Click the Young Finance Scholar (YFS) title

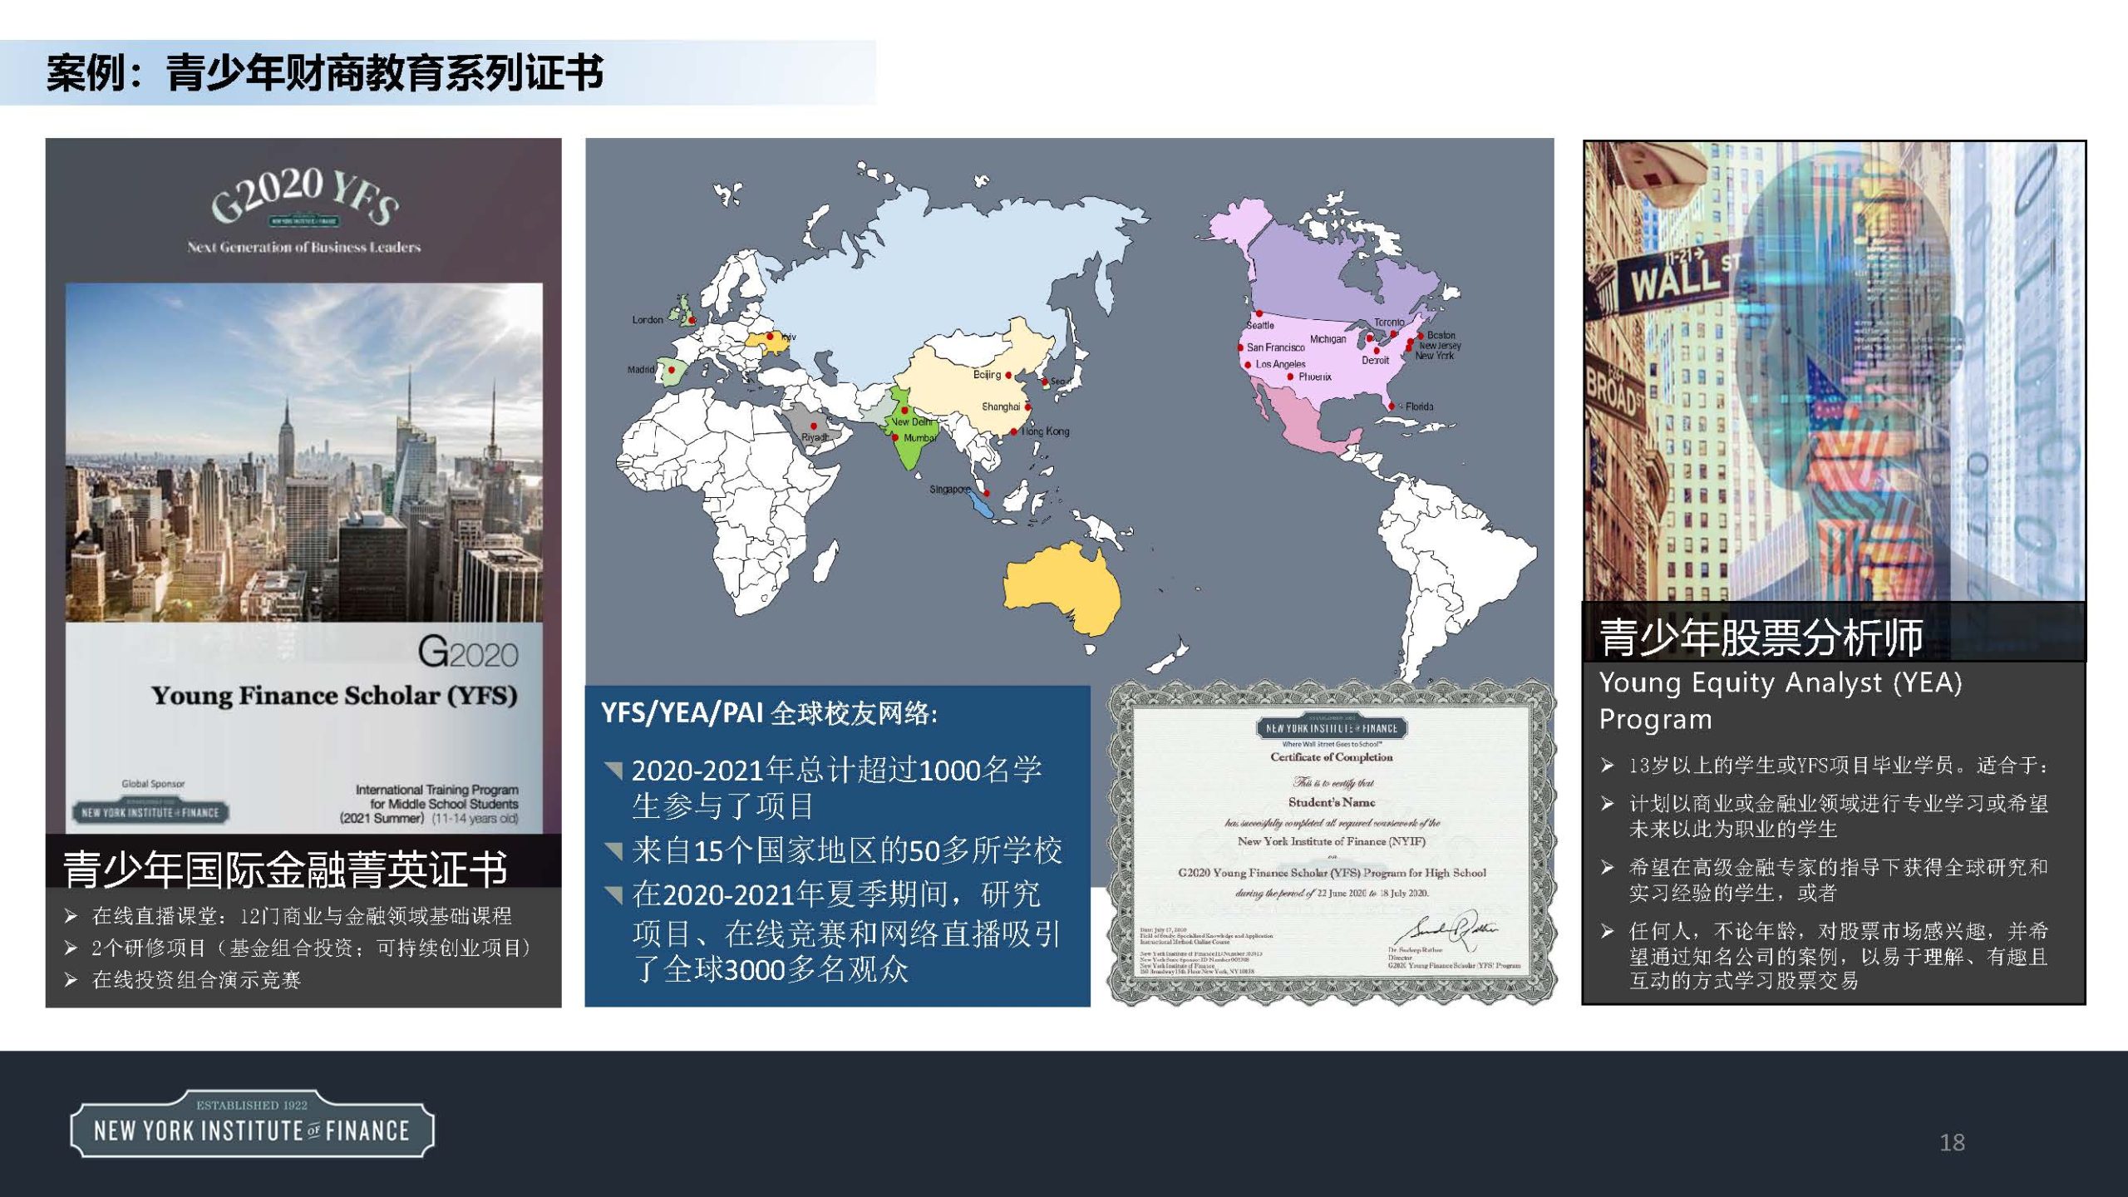[x=334, y=695]
